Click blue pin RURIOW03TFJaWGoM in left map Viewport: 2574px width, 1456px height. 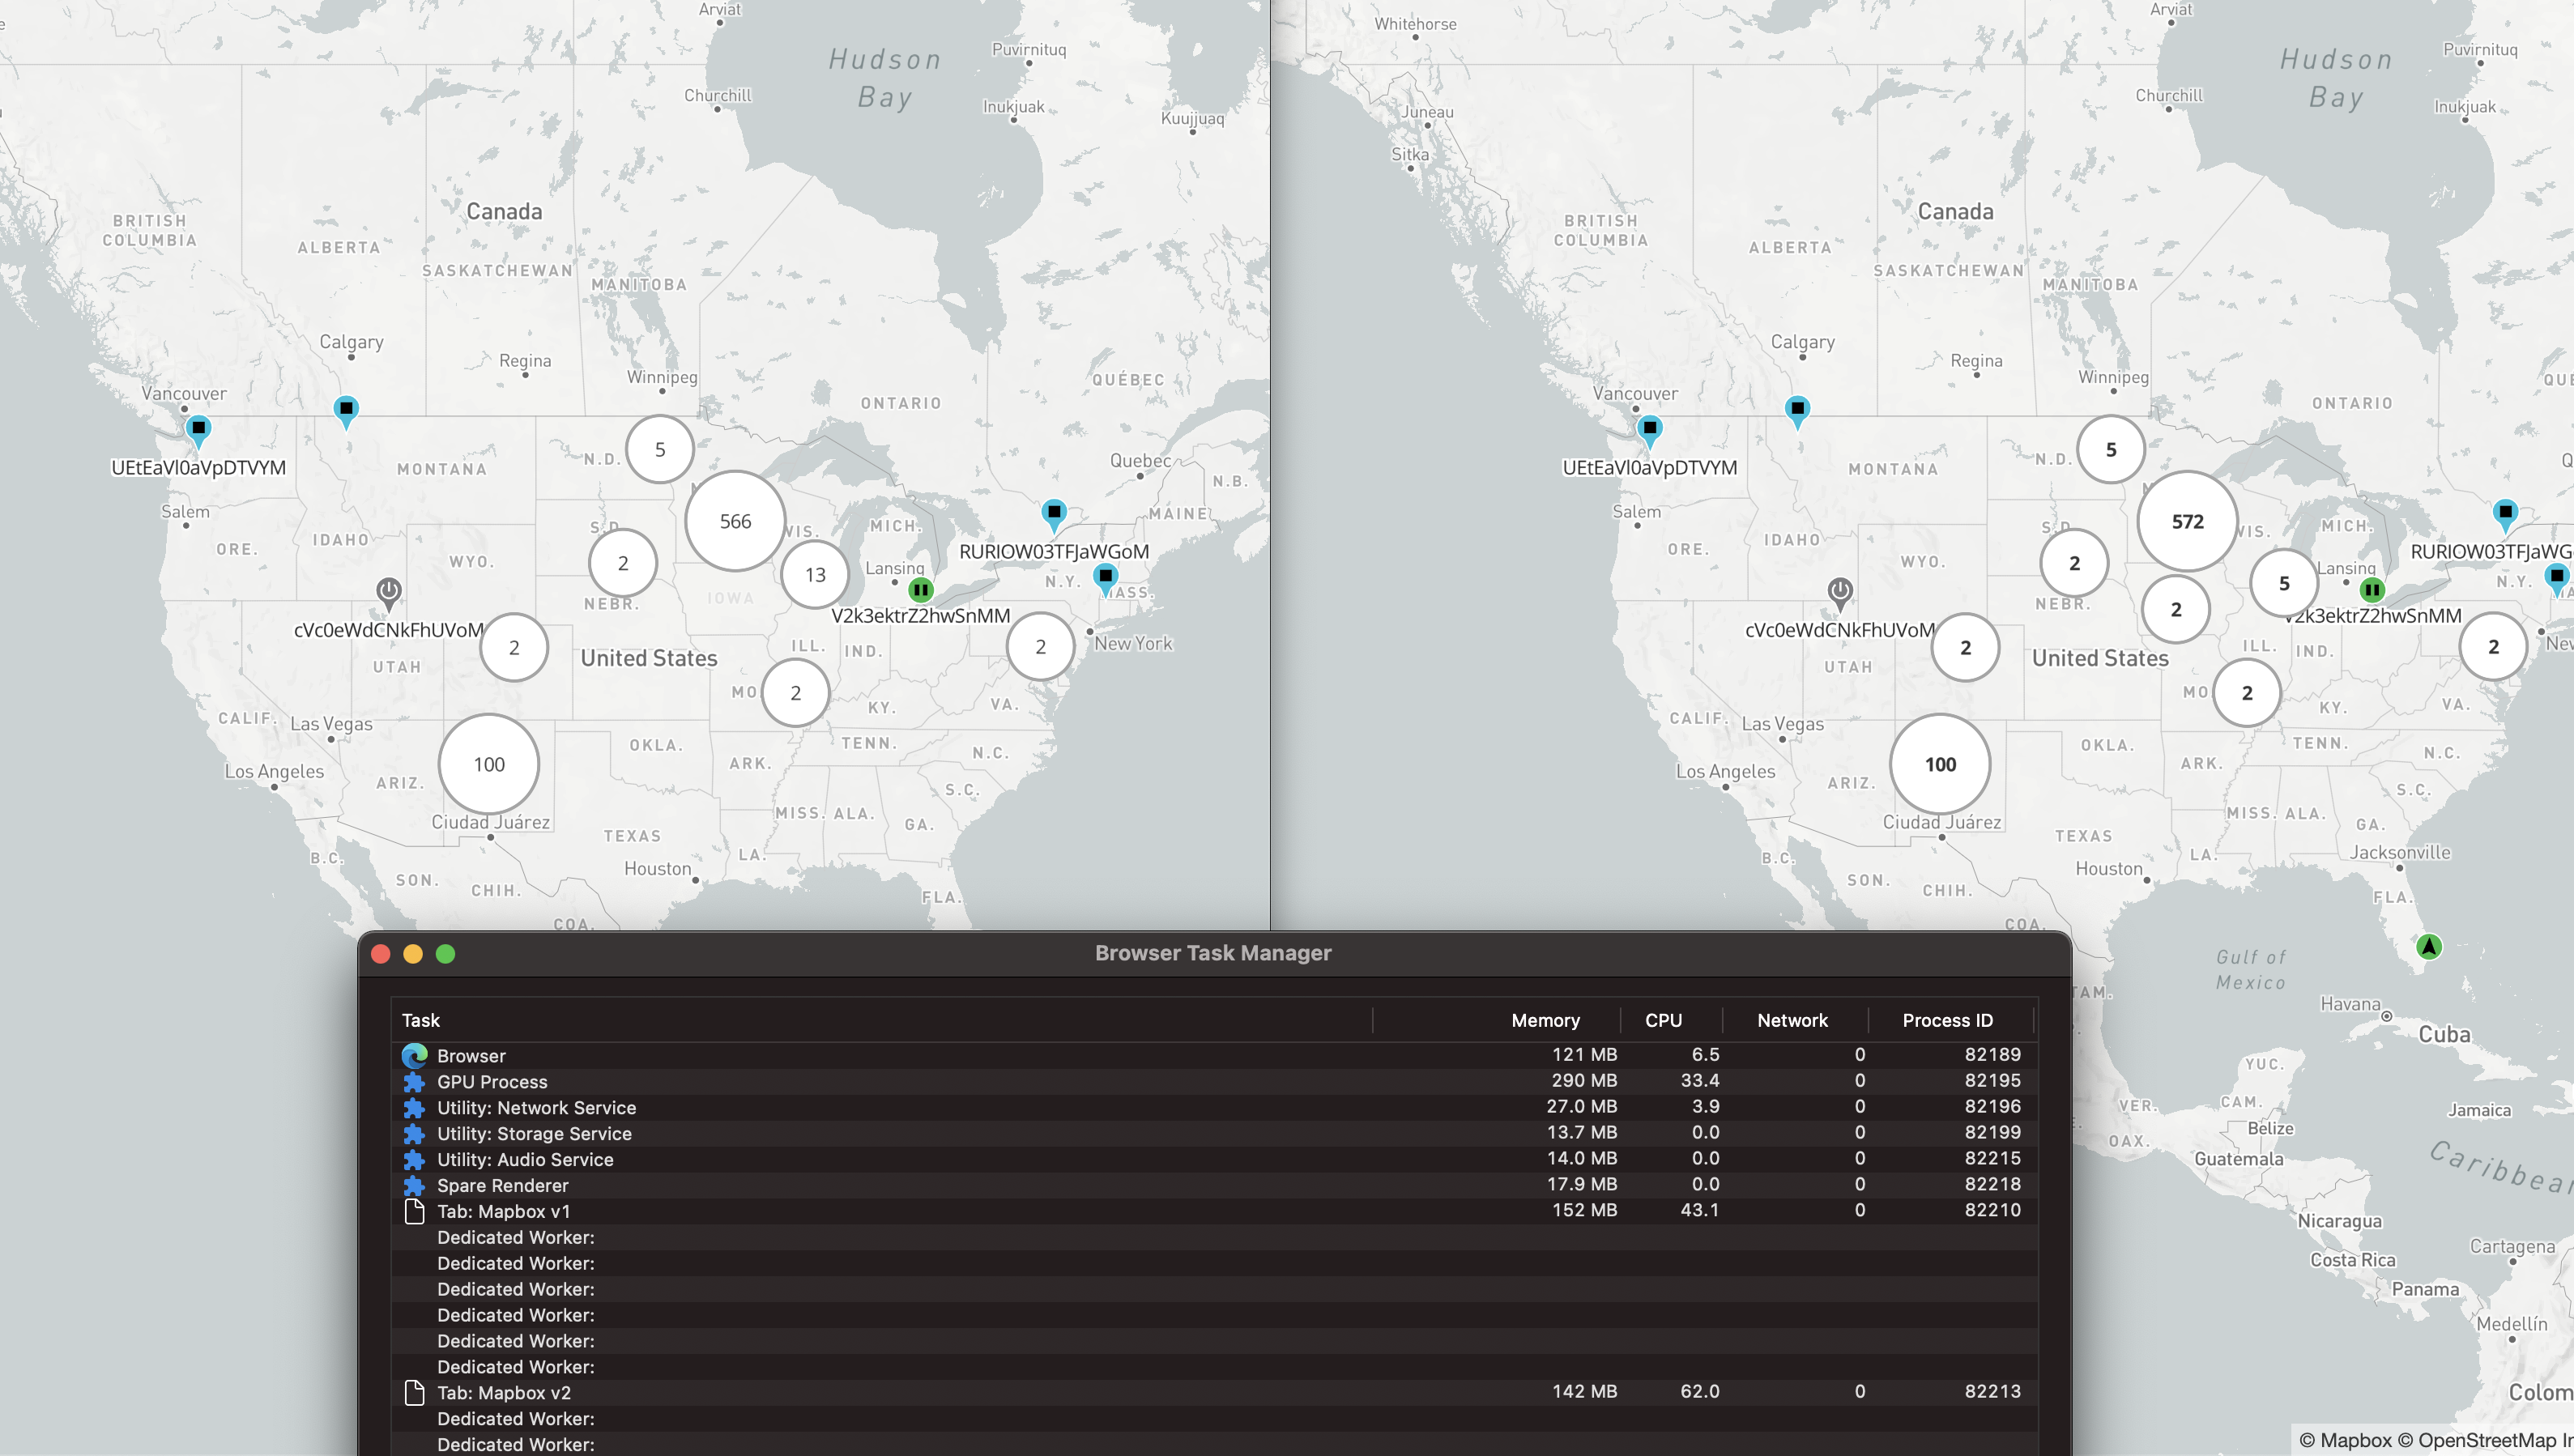1054,515
